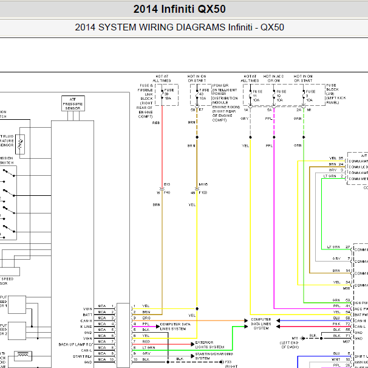Click the 'FUSE 11 10A' fuse label

[257, 96]
